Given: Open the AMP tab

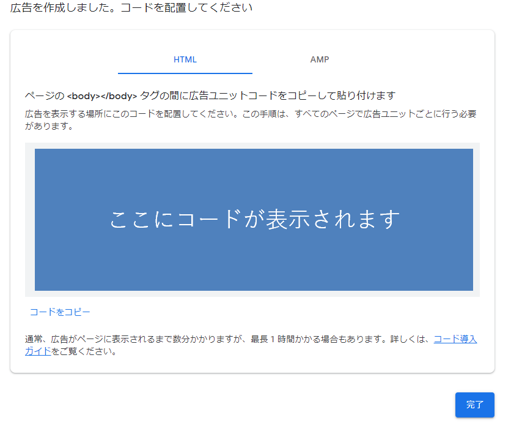Looking at the screenshot, I should [x=319, y=59].
